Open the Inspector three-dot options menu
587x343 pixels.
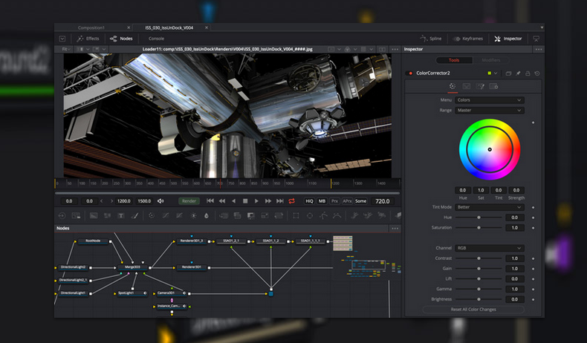539,50
